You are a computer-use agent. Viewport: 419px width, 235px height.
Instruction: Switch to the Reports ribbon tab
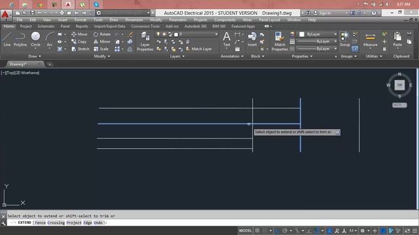(82, 26)
